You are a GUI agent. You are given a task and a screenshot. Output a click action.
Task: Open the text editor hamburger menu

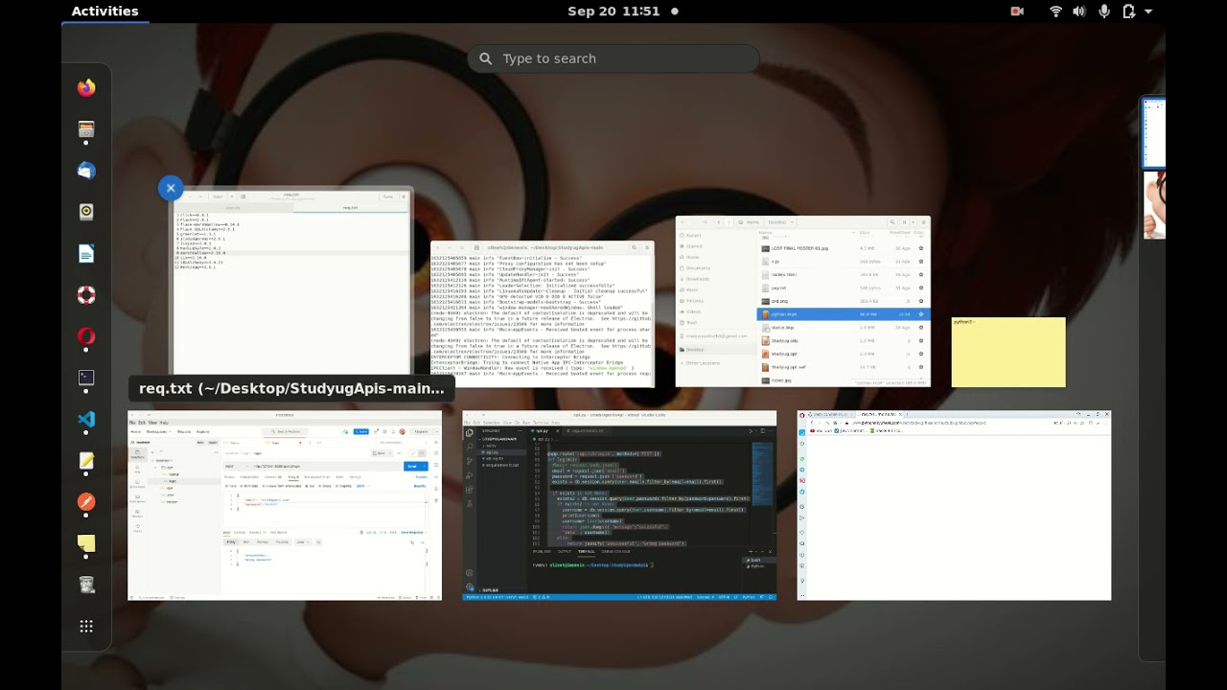click(404, 196)
